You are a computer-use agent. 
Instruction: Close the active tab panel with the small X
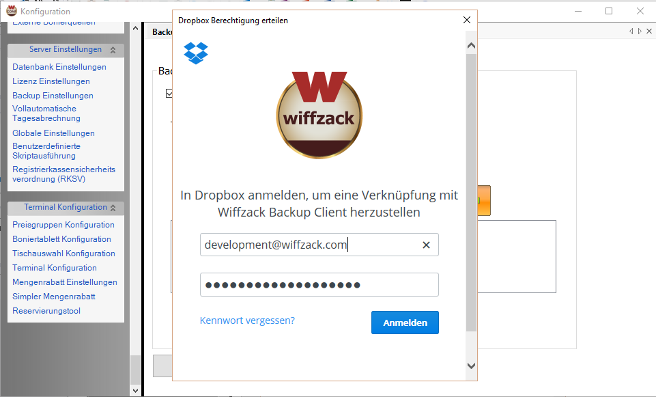[x=648, y=31]
